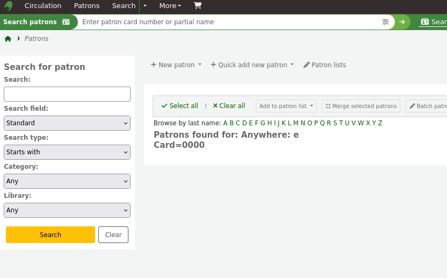Click the Koha logo icon
This screenshot has width=447, height=278.
click(9, 6)
